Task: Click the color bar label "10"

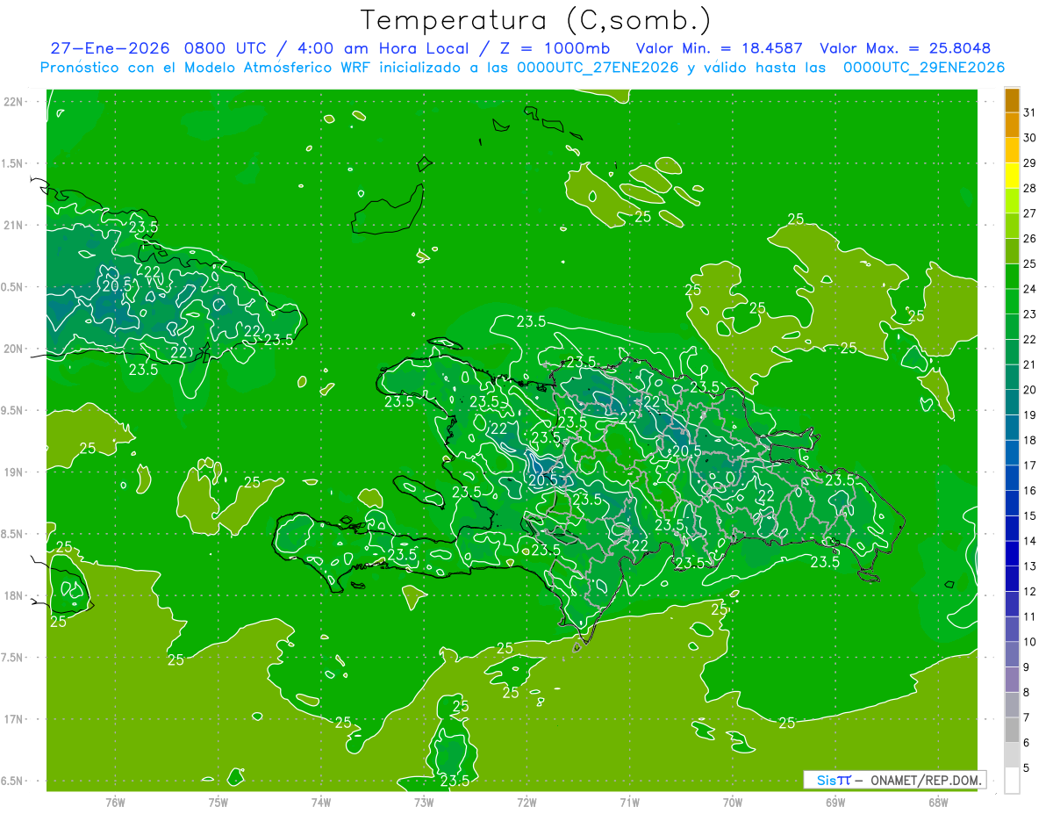Action: (1030, 642)
